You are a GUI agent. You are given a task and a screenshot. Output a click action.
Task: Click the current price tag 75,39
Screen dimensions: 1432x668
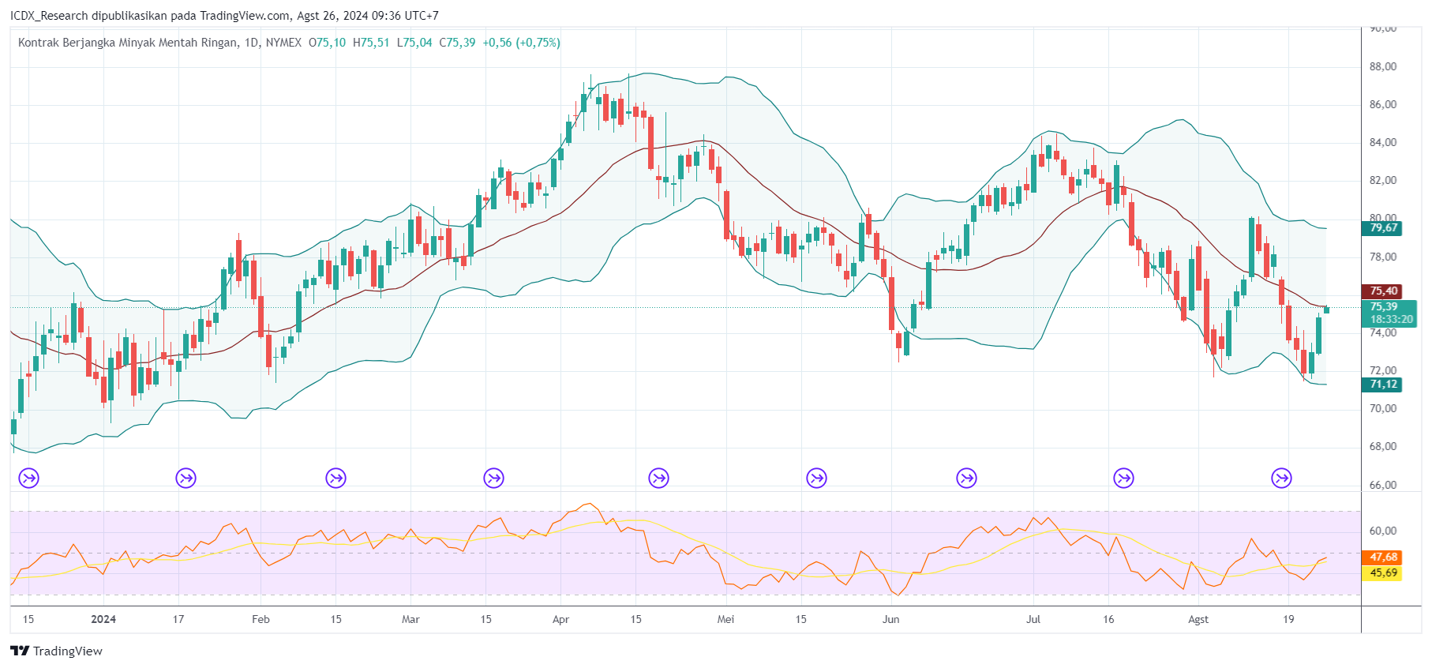coord(1384,306)
